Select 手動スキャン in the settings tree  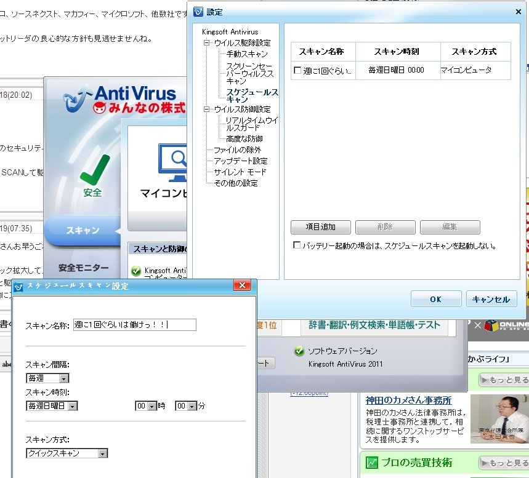click(x=247, y=54)
